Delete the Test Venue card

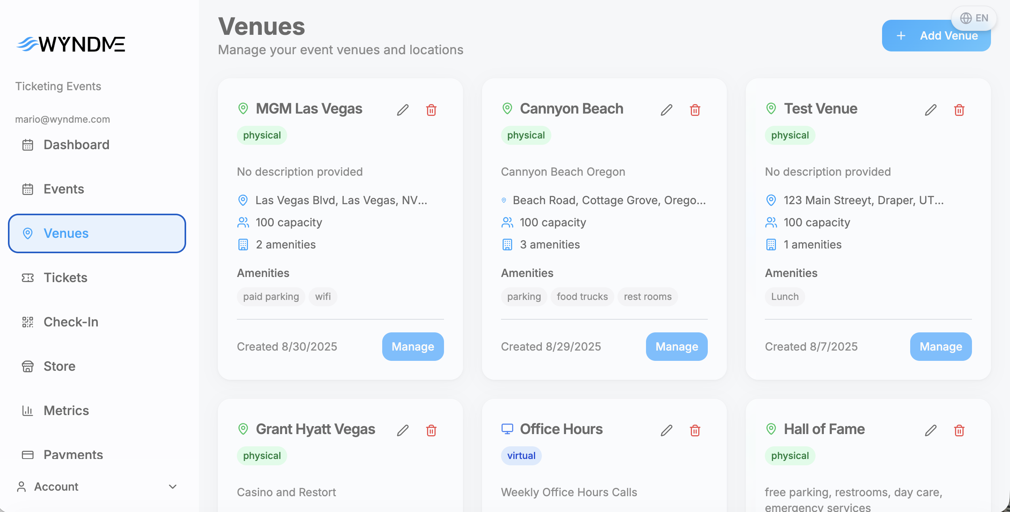coord(959,110)
